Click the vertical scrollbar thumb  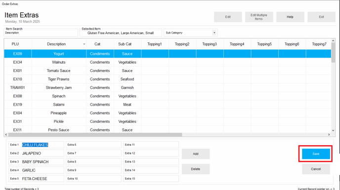tap(333, 53)
